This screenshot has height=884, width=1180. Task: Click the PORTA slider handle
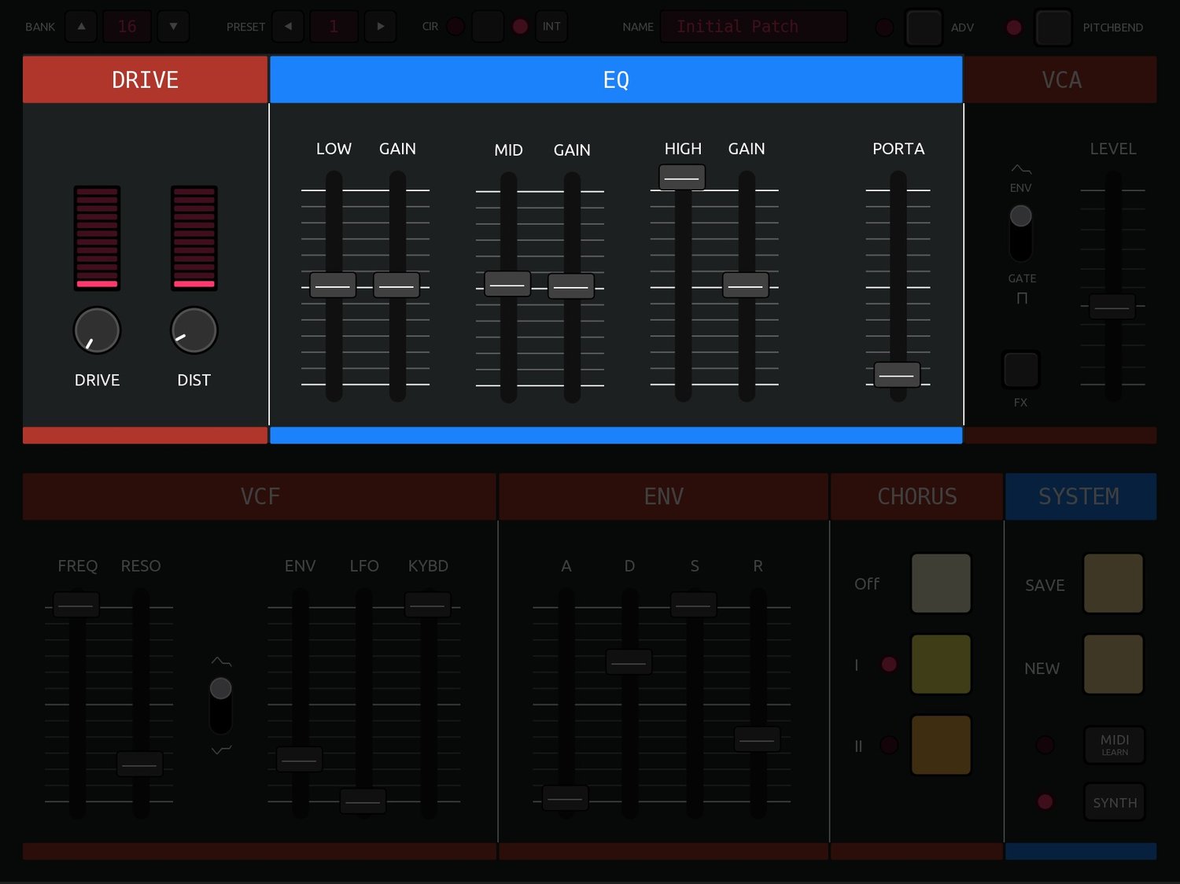[x=897, y=375]
